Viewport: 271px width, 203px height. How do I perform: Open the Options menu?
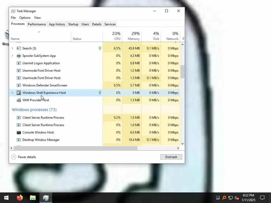(x=25, y=18)
